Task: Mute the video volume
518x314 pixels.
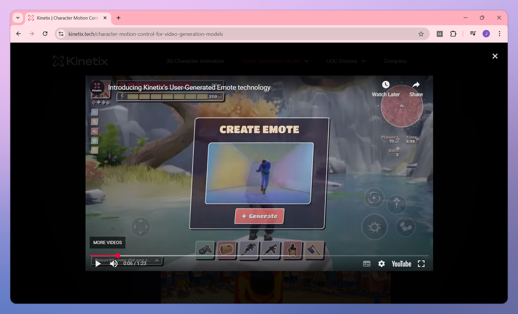Action: pos(114,263)
